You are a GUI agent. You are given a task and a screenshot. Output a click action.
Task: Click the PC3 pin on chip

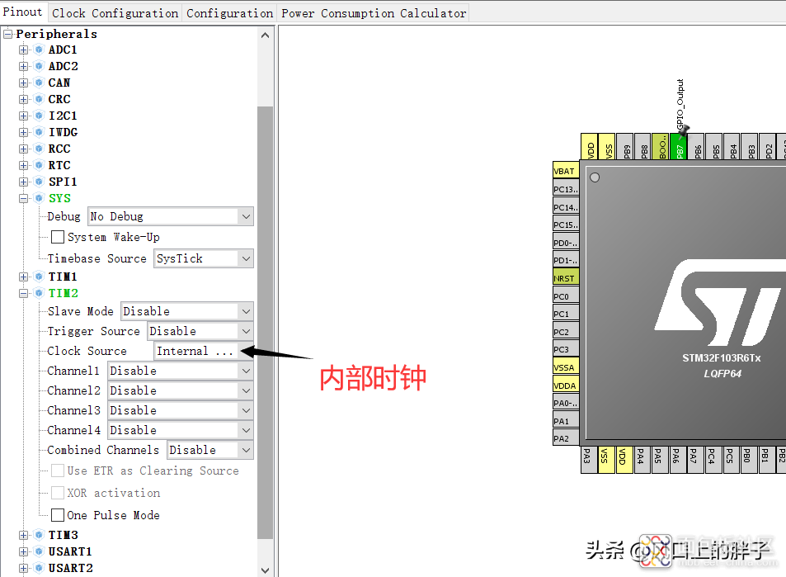(x=566, y=348)
